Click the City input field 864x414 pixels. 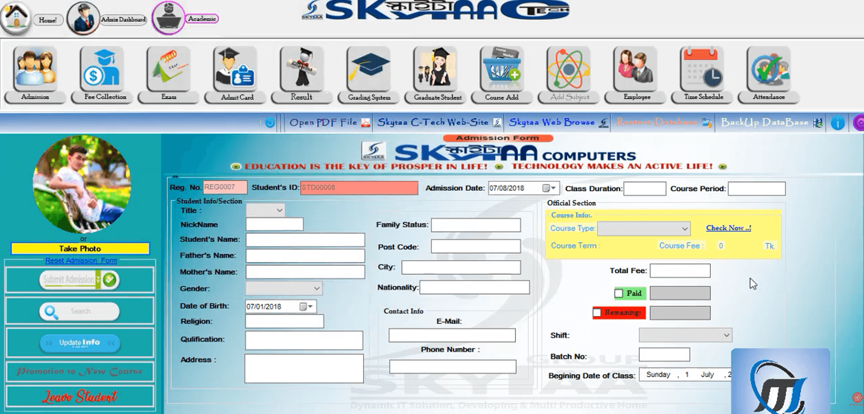tap(461, 267)
